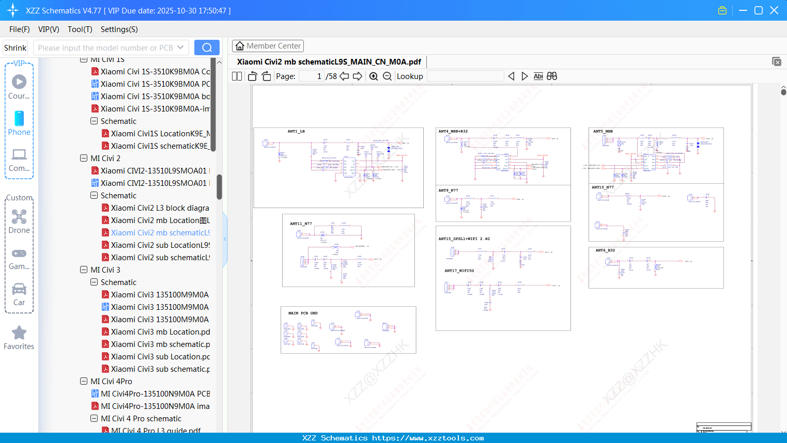Collapse the side panel with splitter handle
The image size is (787, 443).
(225, 239)
